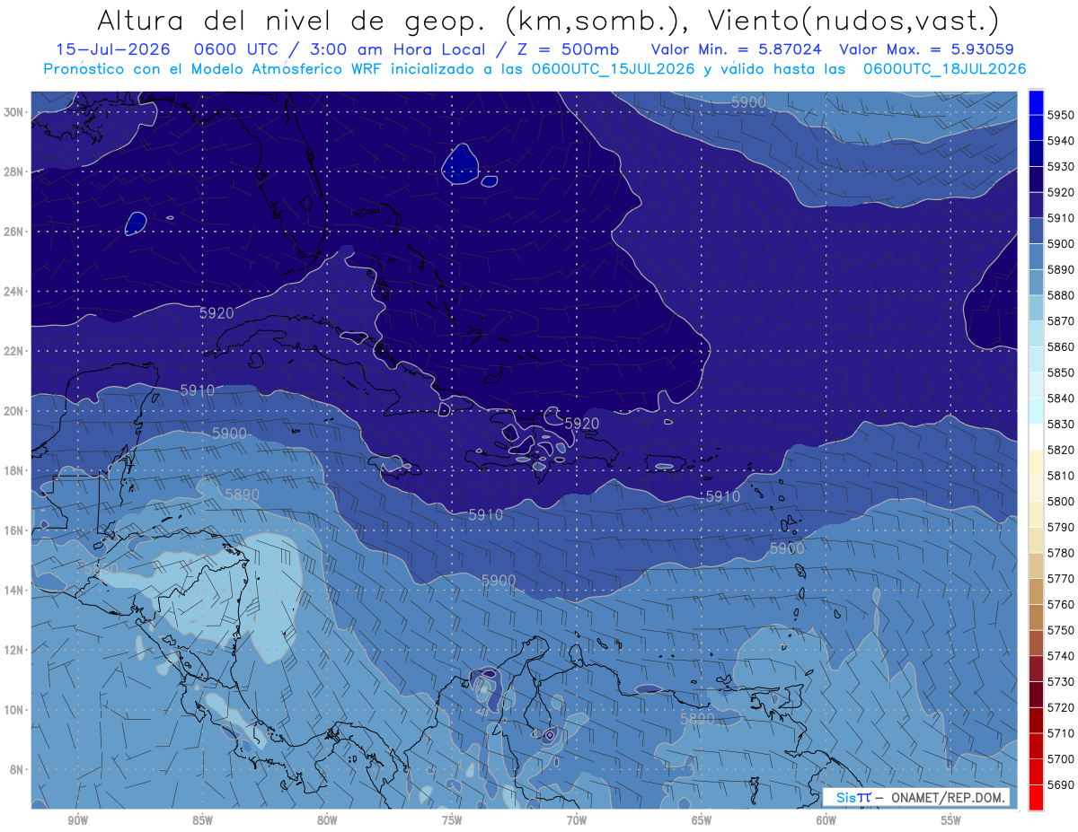
Task: Click the 5810 value in the color scale
Action: (1060, 475)
